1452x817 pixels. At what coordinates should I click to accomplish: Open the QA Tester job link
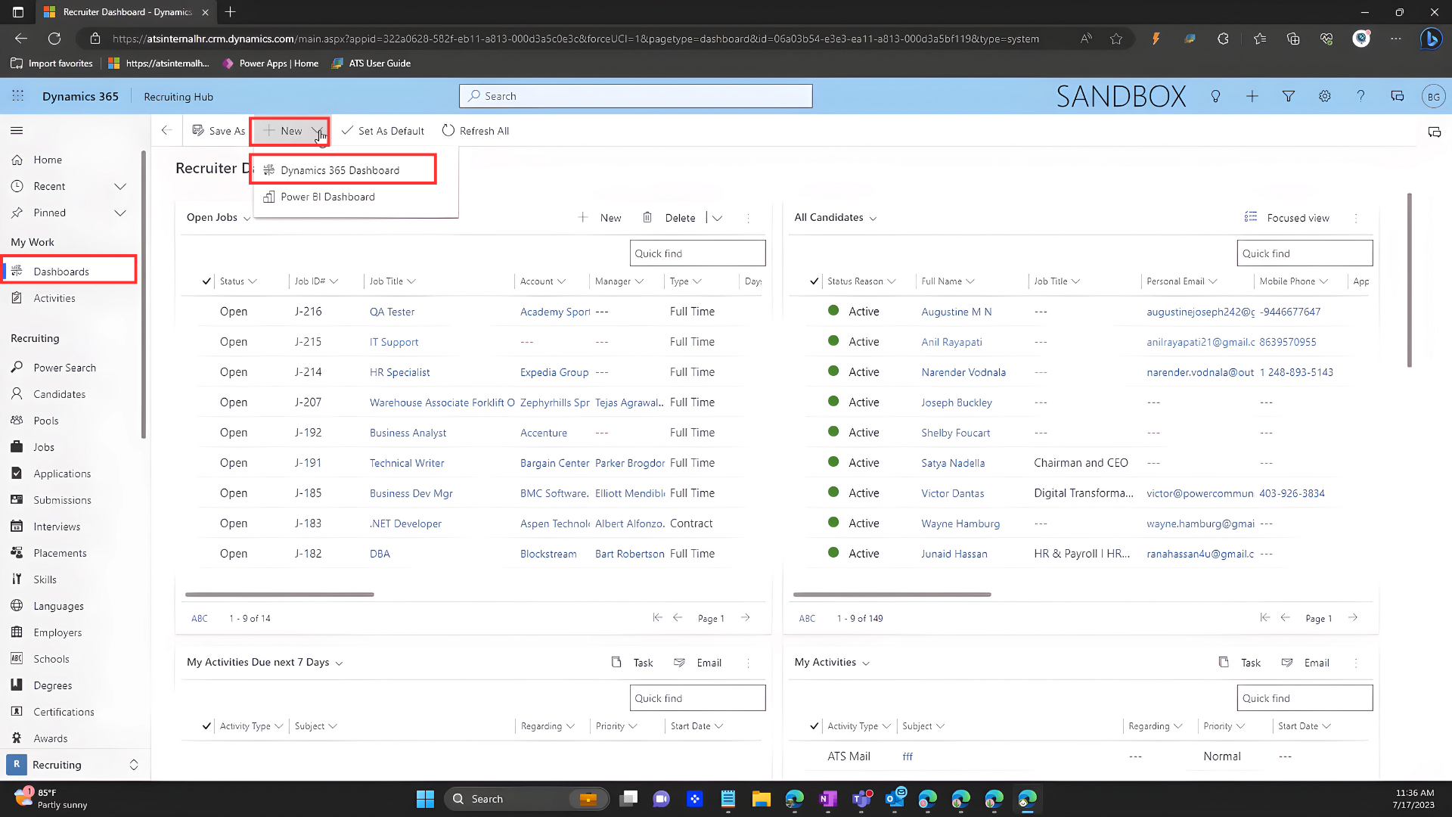[x=392, y=312]
